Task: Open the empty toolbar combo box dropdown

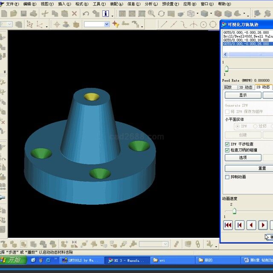Action: (107, 24)
